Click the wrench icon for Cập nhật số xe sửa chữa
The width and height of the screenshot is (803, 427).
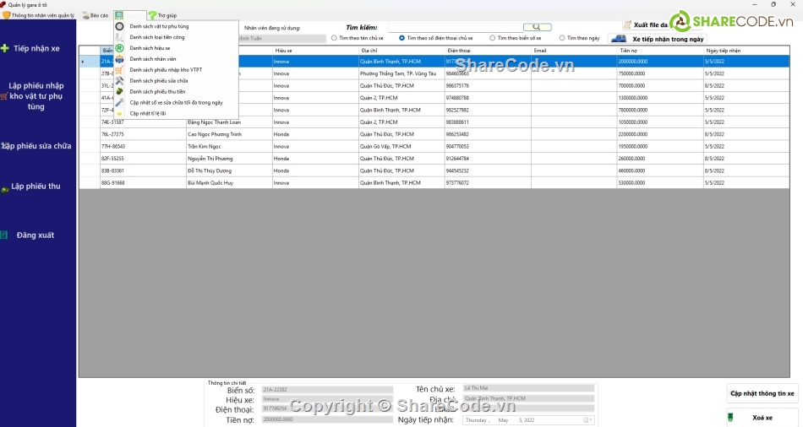120,102
